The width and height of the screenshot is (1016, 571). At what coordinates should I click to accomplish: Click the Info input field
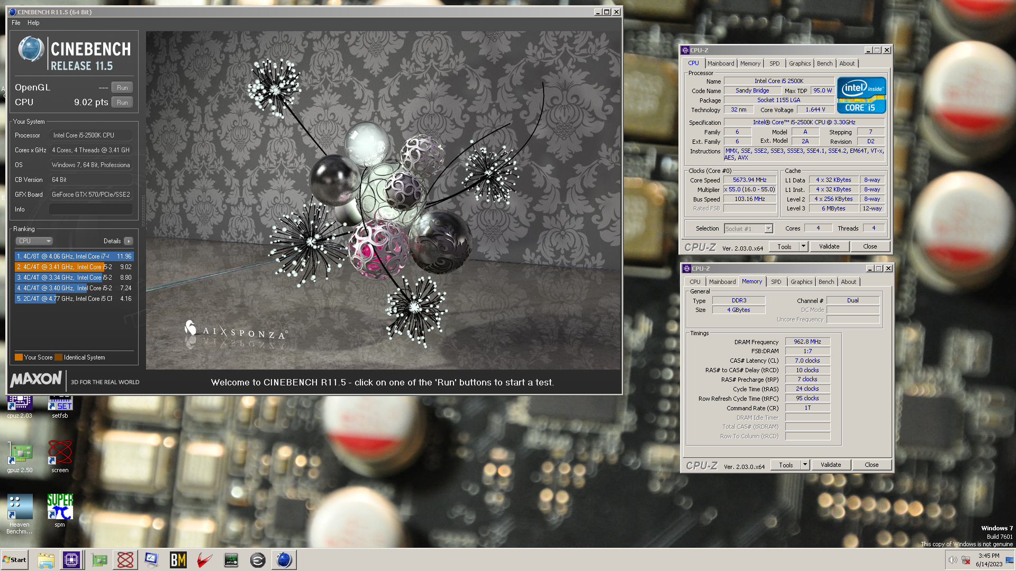point(91,209)
